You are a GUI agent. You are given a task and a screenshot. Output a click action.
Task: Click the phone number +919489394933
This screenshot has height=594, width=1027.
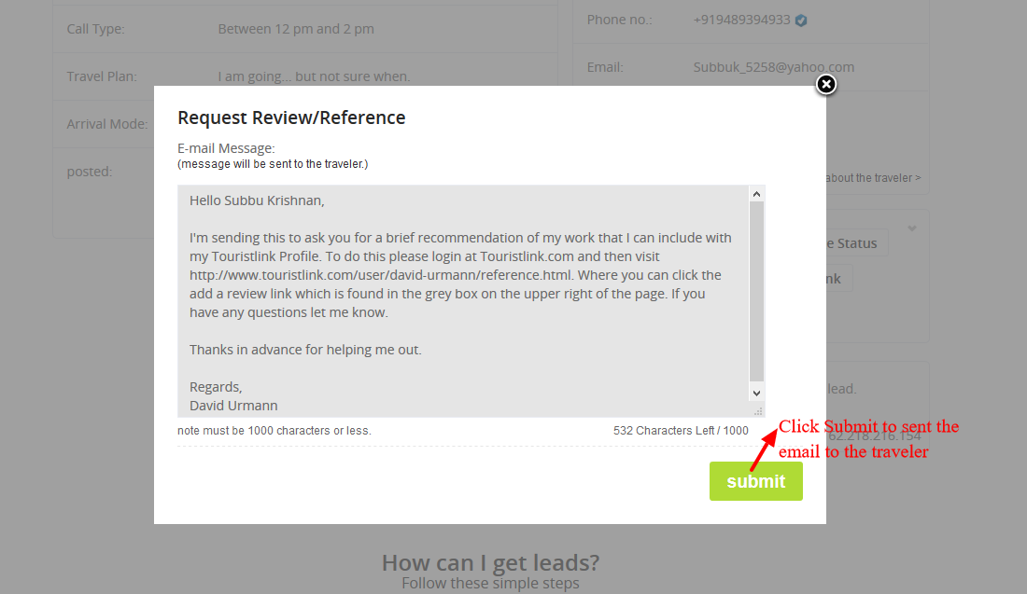(x=741, y=21)
